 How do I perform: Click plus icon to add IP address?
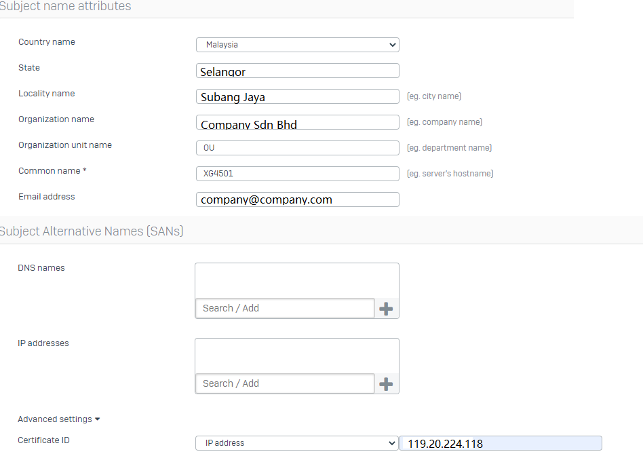[386, 384]
